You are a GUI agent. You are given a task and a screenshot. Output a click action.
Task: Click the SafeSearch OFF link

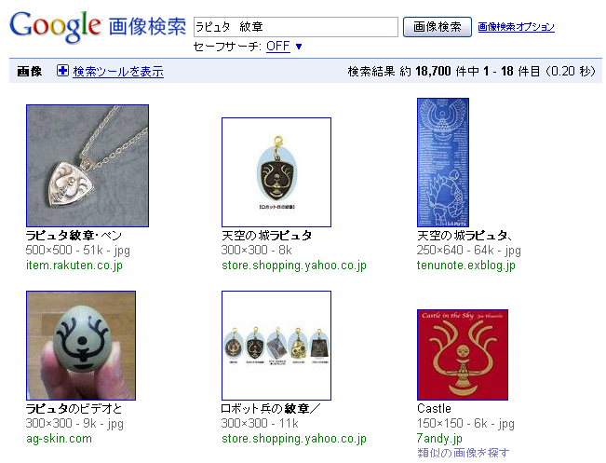(278, 47)
